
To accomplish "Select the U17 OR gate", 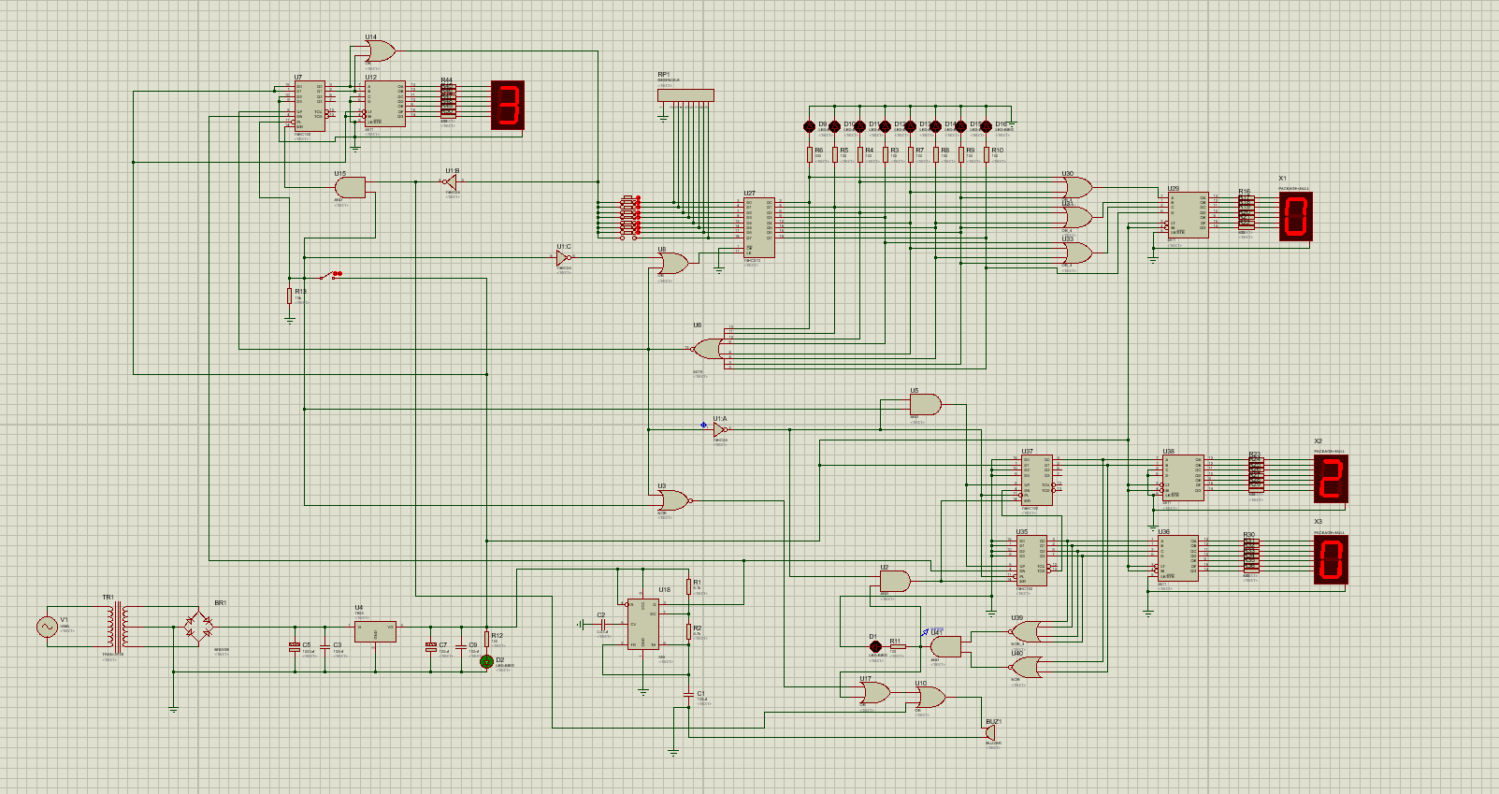I will tap(875, 693).
